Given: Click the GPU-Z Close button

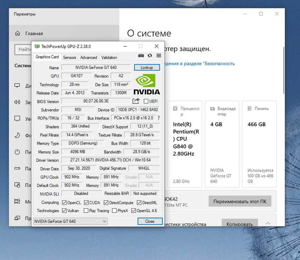Looking at the screenshot, I should (x=150, y=221).
